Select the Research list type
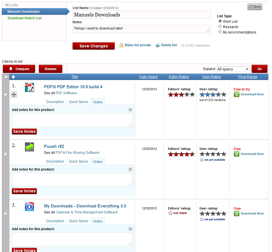Viewport: 272px width, 252px height. 220,27
